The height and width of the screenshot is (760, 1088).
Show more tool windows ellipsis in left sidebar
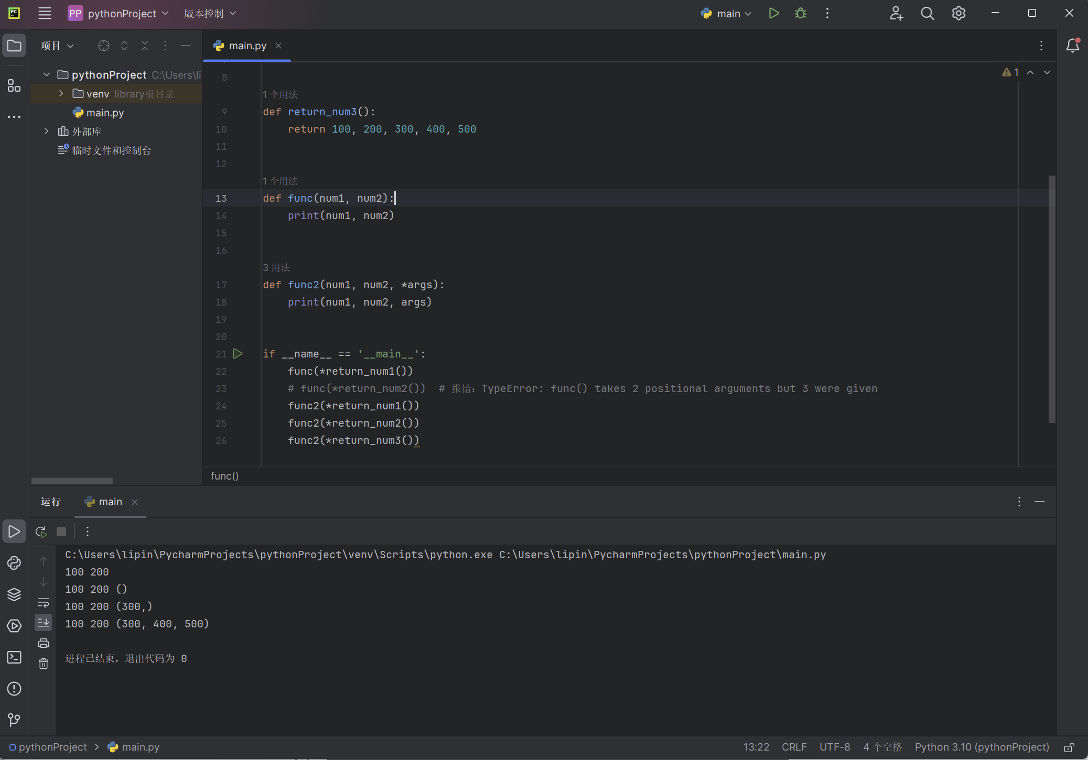coord(14,117)
